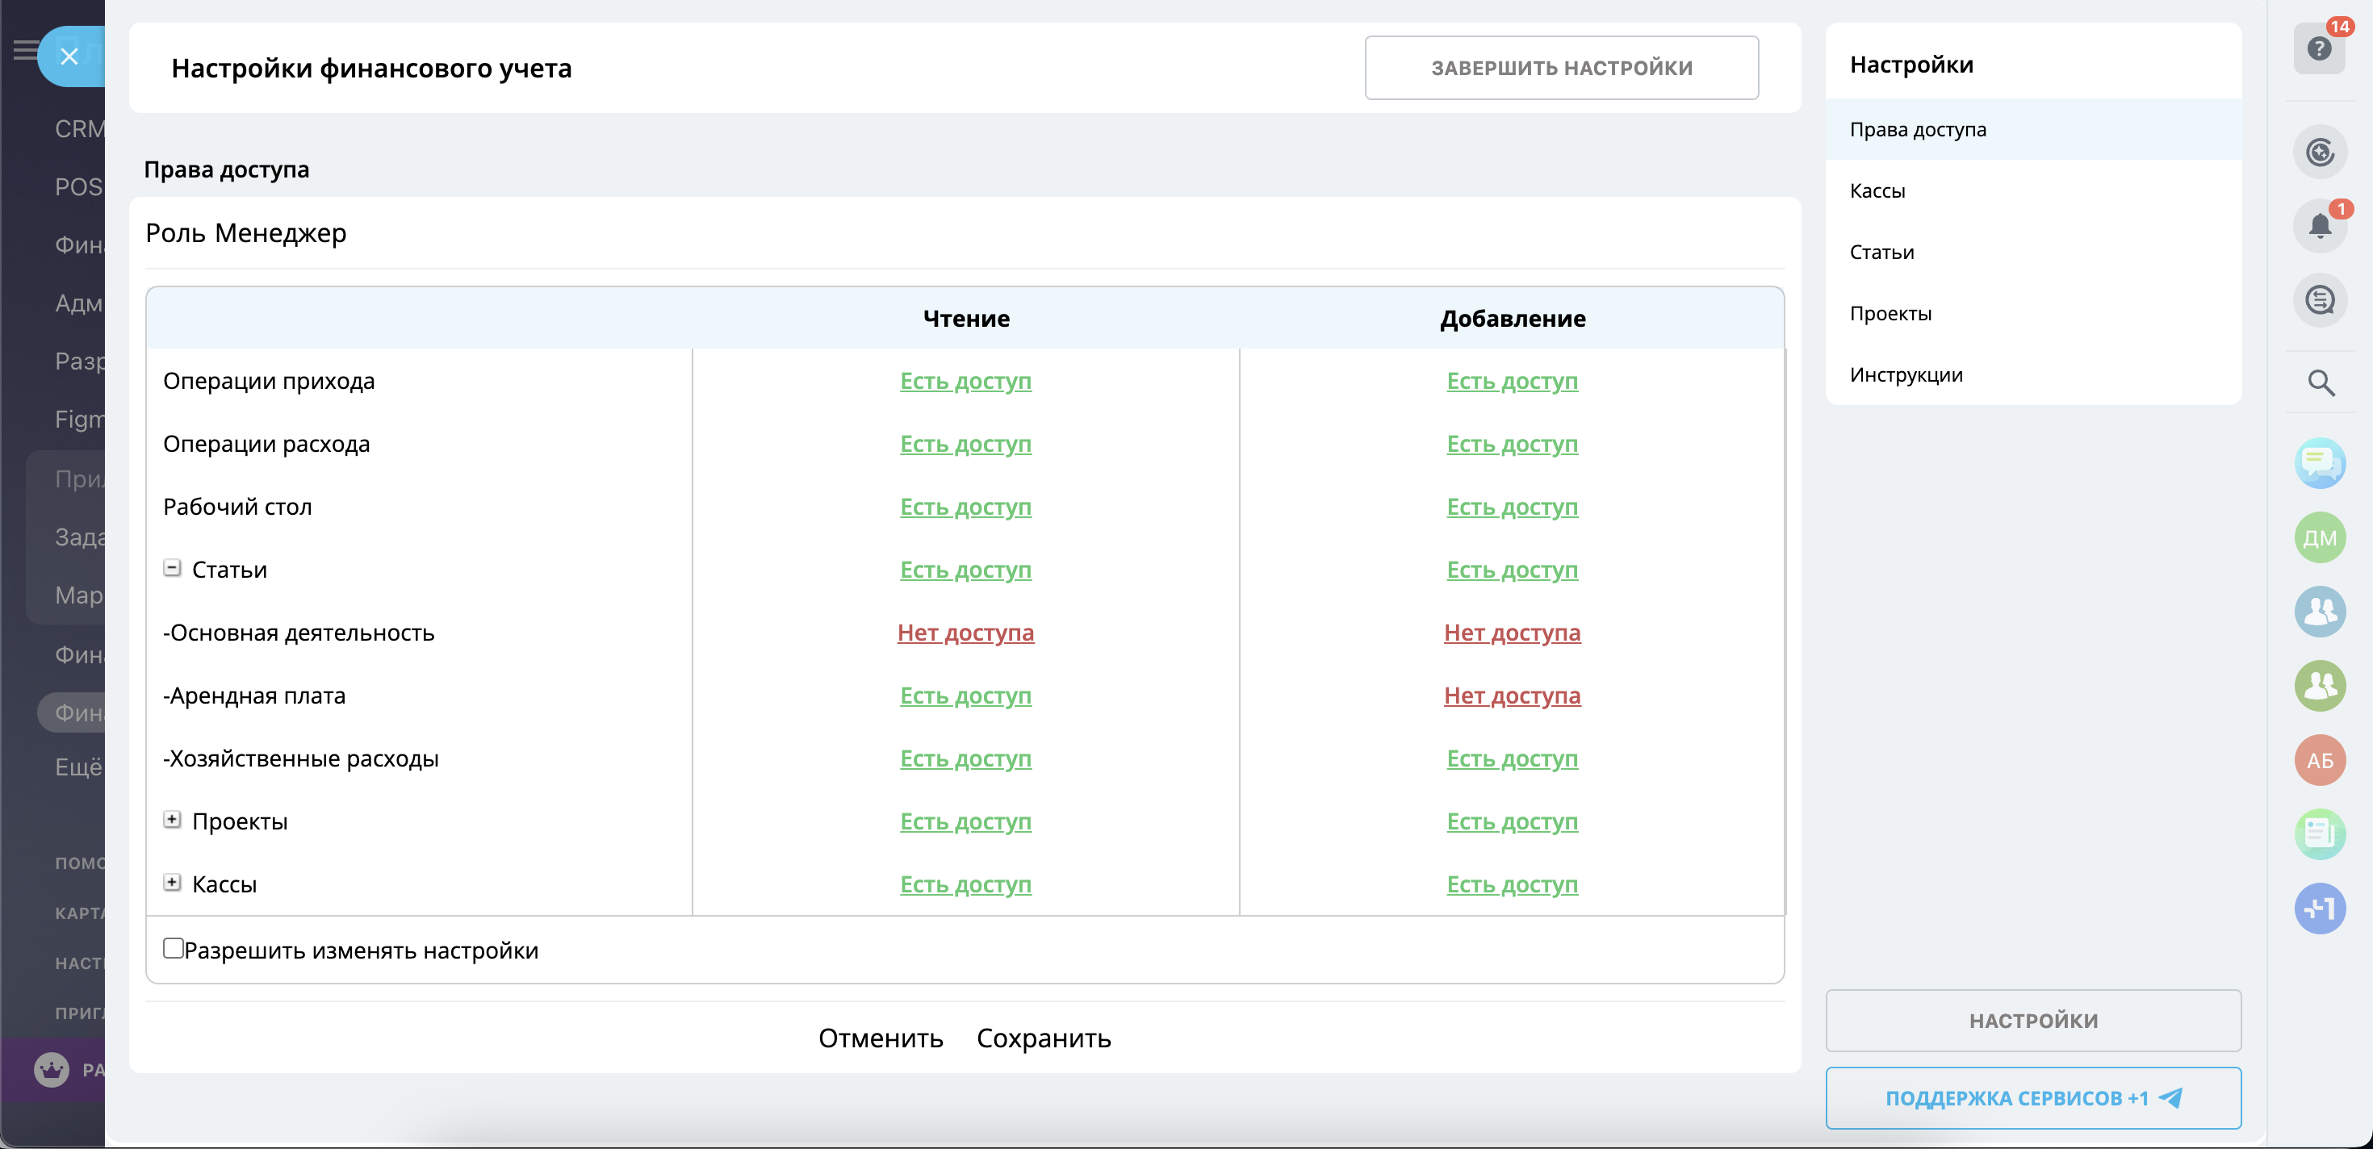The height and width of the screenshot is (1149, 2373).
Task: Expand the Кассы tree row
Action: point(172,882)
